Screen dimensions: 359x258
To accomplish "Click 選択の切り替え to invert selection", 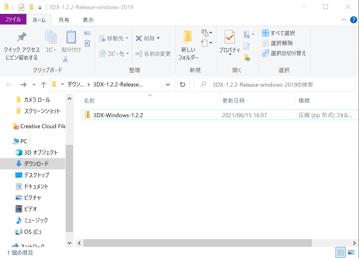I will coord(284,53).
